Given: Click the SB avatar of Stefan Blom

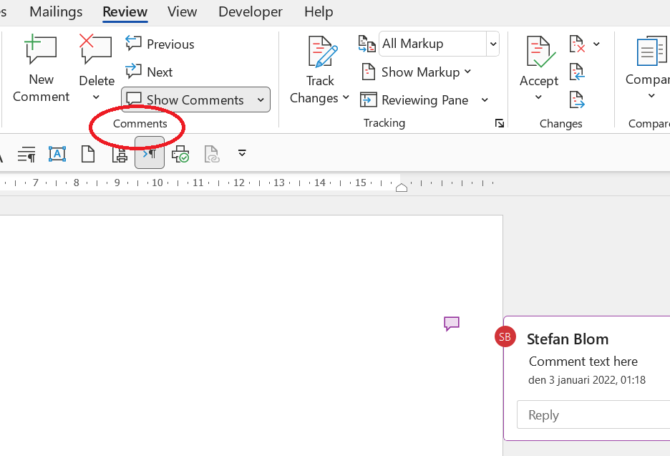Looking at the screenshot, I should click(505, 336).
